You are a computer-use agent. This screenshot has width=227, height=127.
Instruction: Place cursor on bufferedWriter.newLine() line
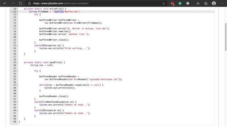click(55, 31)
